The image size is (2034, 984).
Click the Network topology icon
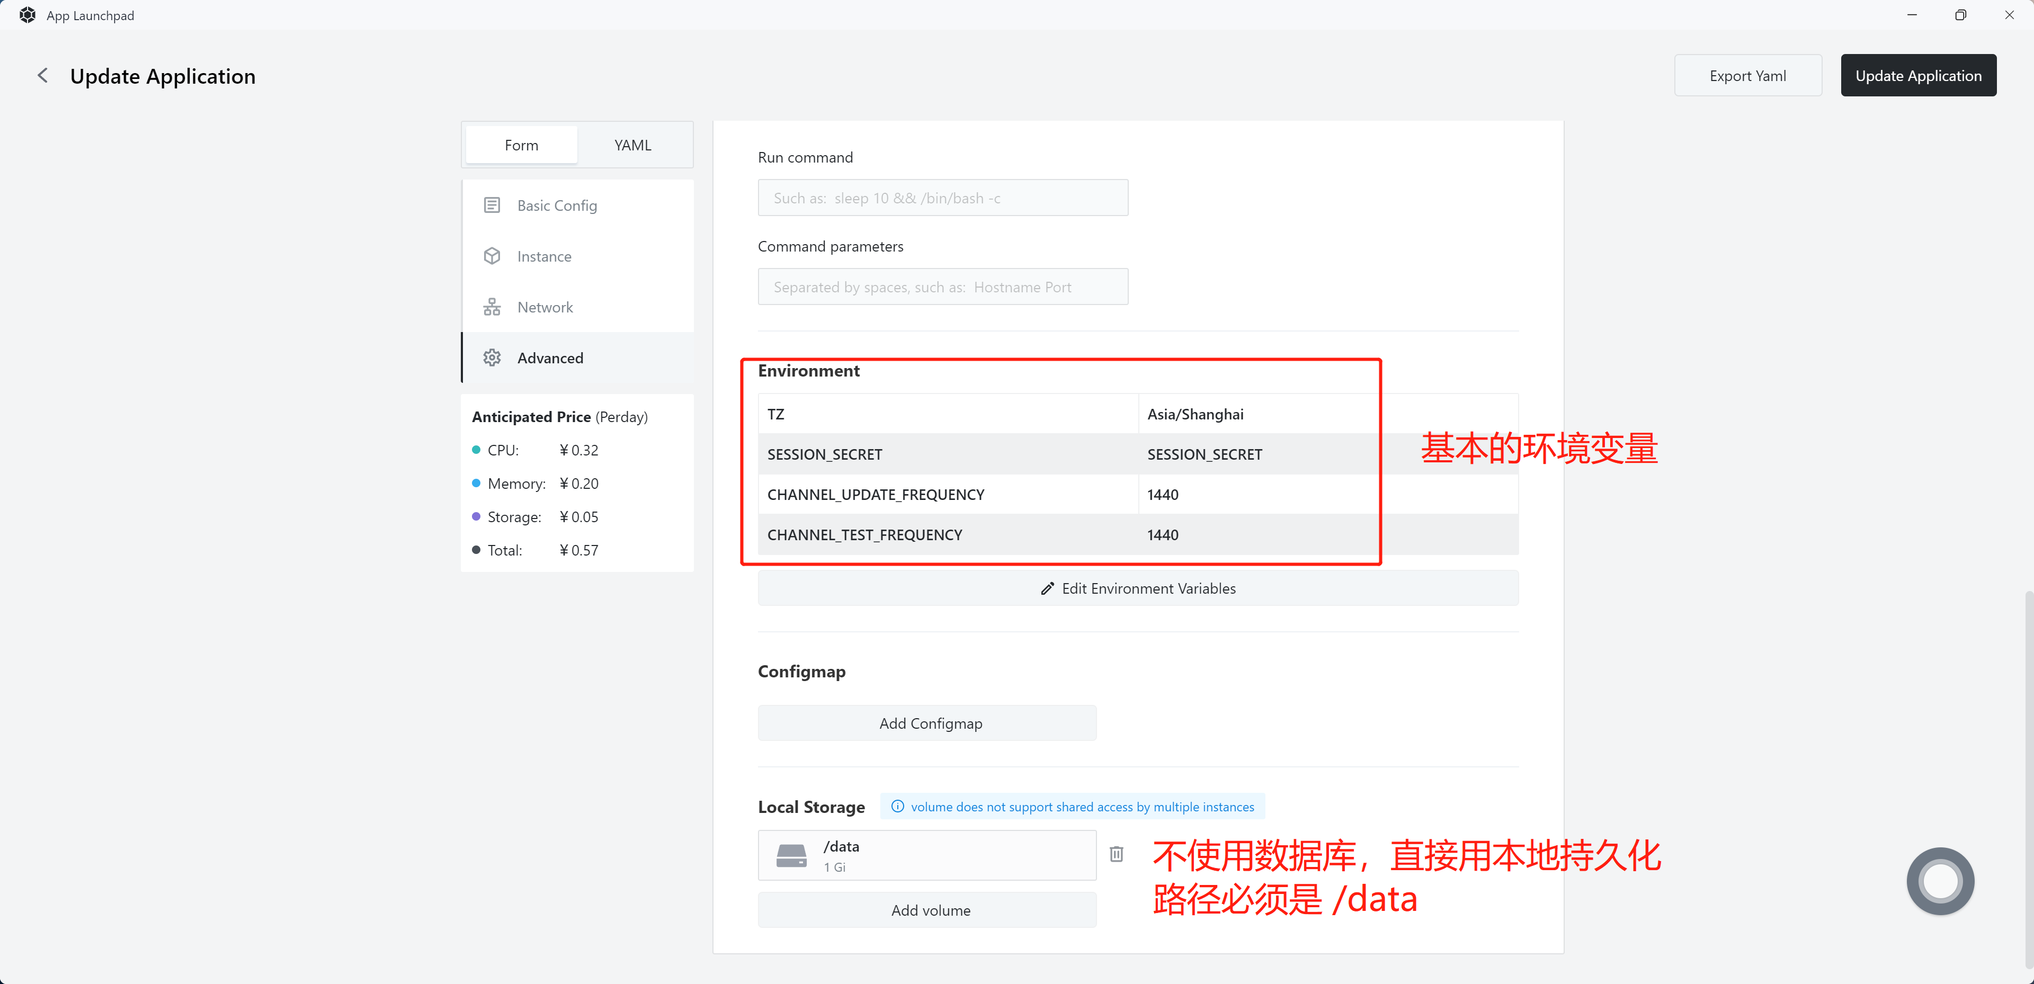click(492, 307)
